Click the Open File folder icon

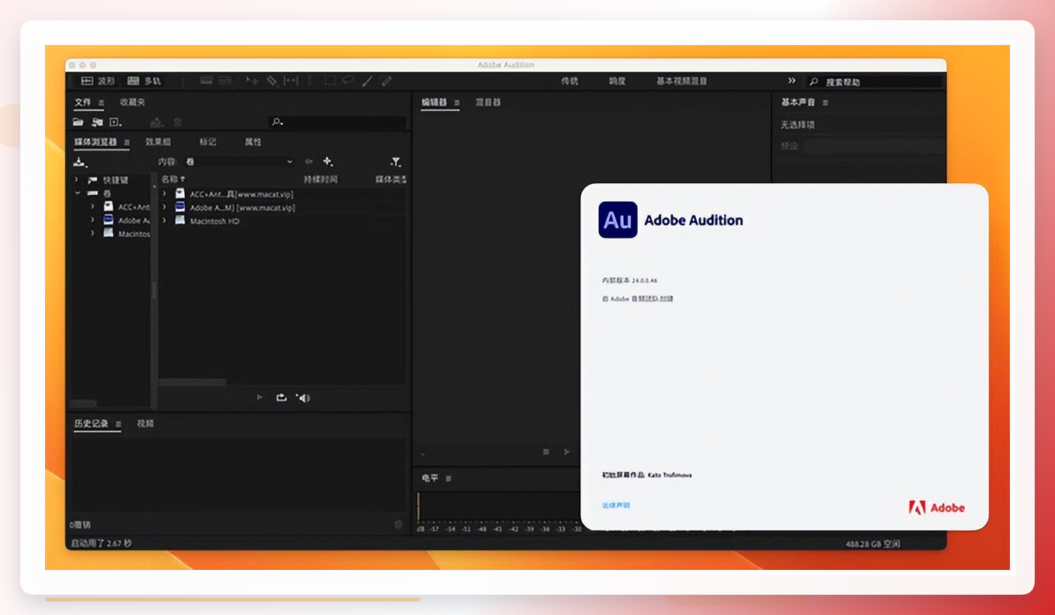(78, 122)
